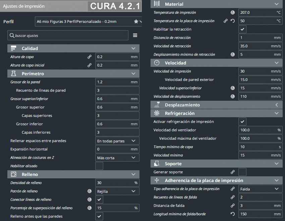Click the Recuento de líneas de pared field

click(x=117, y=90)
